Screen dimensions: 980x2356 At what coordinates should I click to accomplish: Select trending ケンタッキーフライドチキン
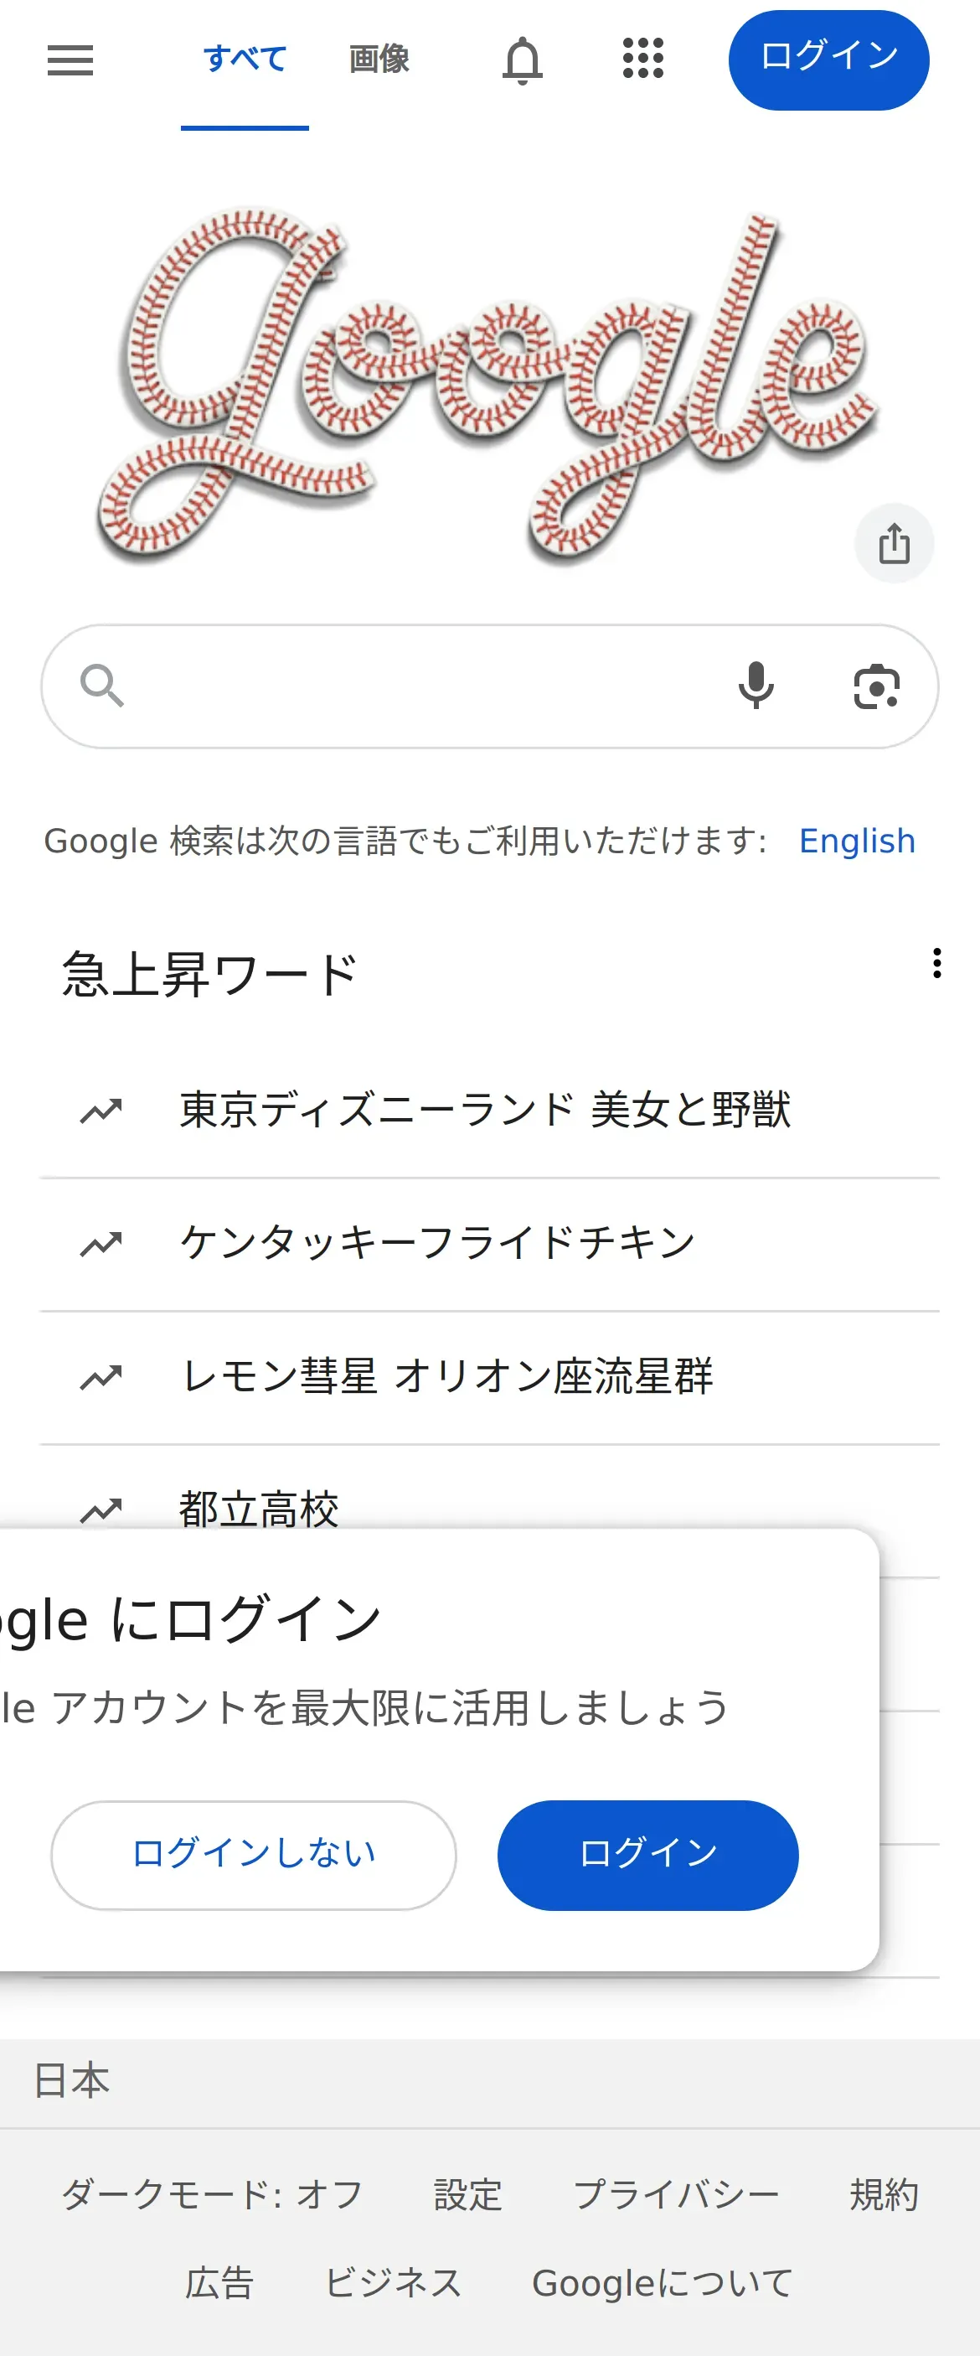[x=490, y=1244]
